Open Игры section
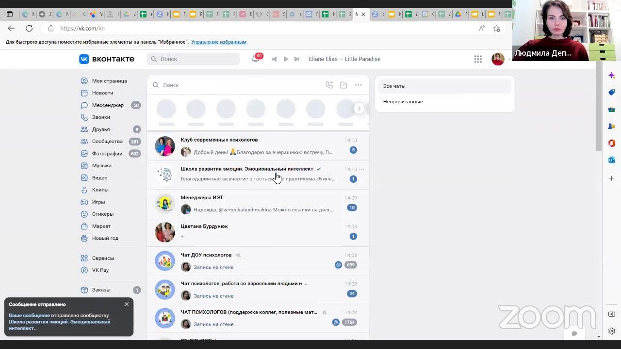 (x=98, y=202)
